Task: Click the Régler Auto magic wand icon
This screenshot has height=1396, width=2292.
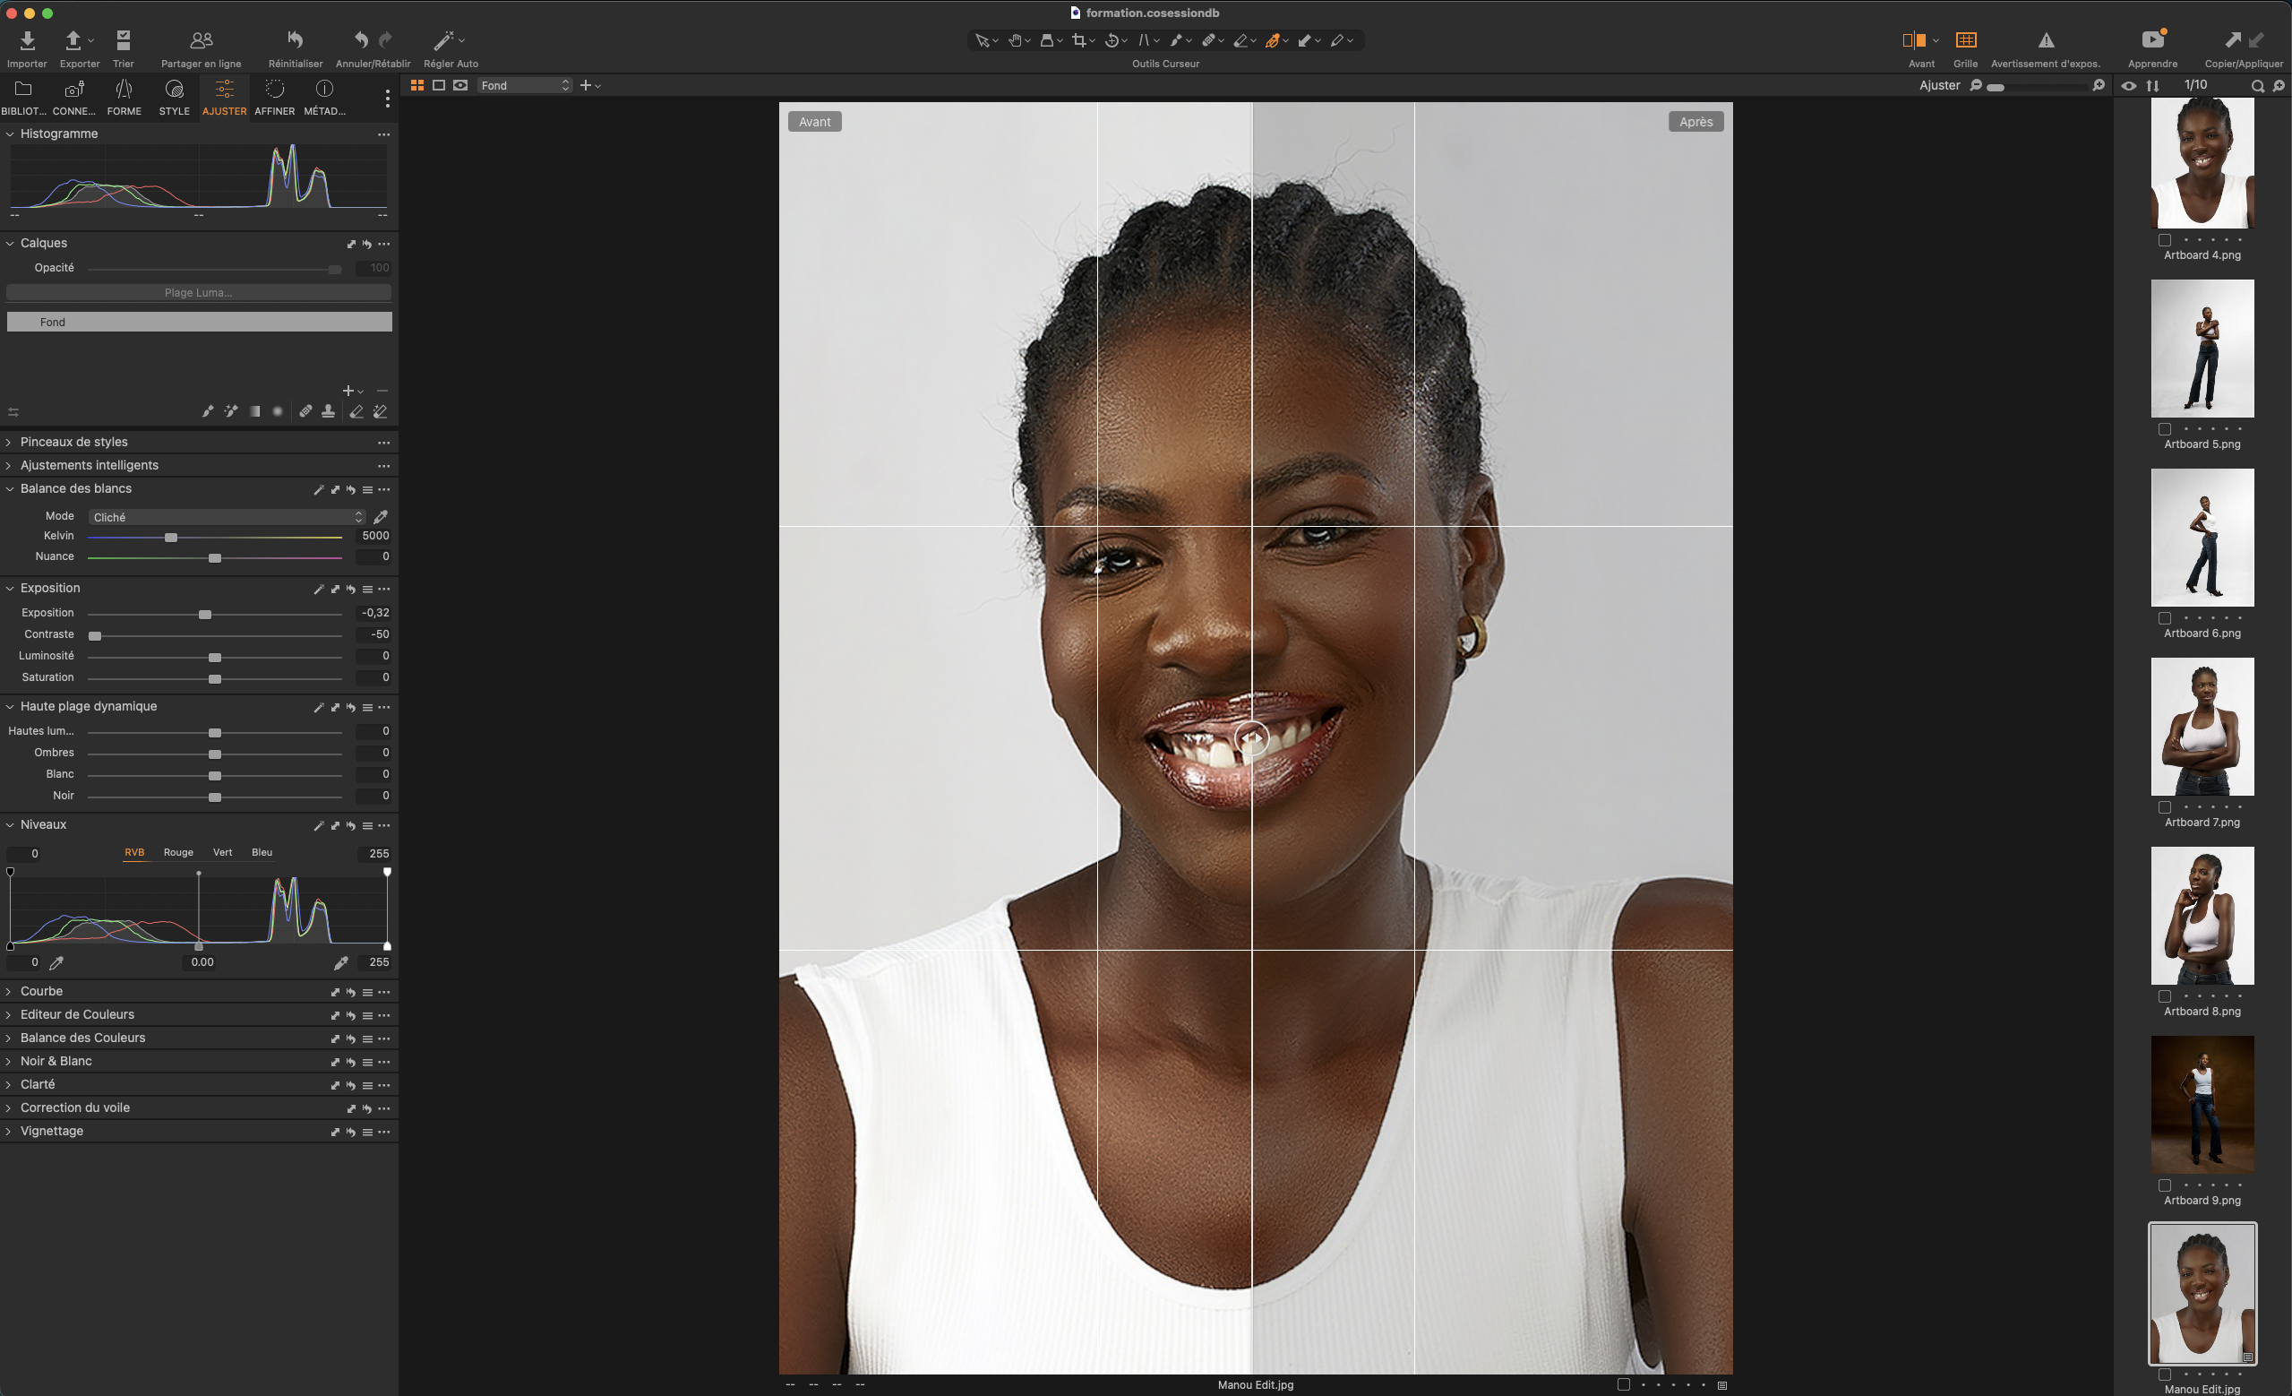Action: 443,40
